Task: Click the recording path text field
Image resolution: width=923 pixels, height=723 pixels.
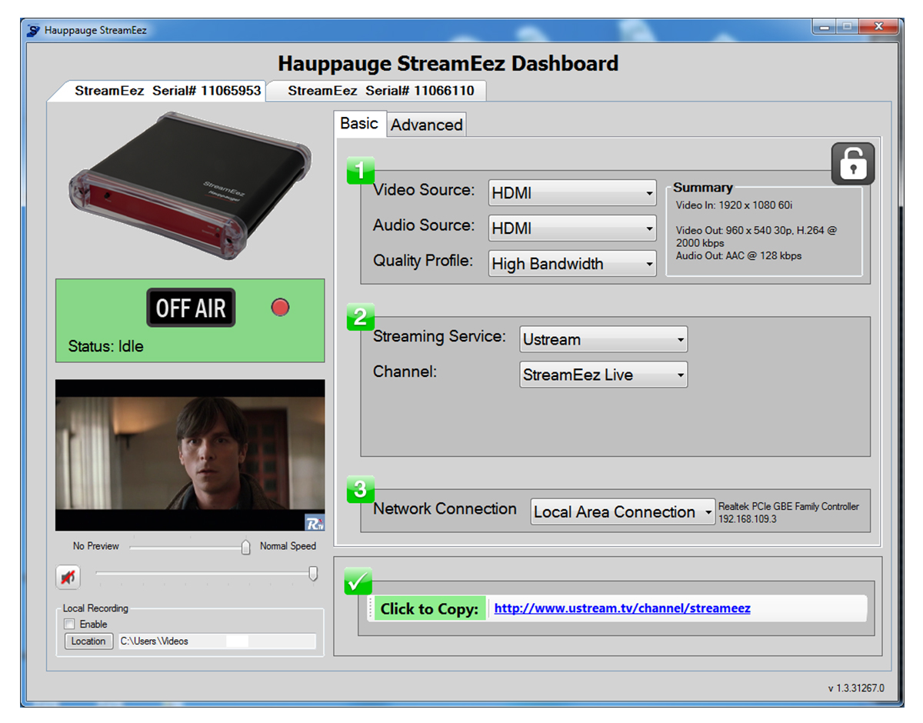Action: (x=216, y=641)
